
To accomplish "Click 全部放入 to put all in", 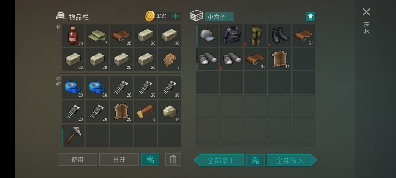I will 292,160.
